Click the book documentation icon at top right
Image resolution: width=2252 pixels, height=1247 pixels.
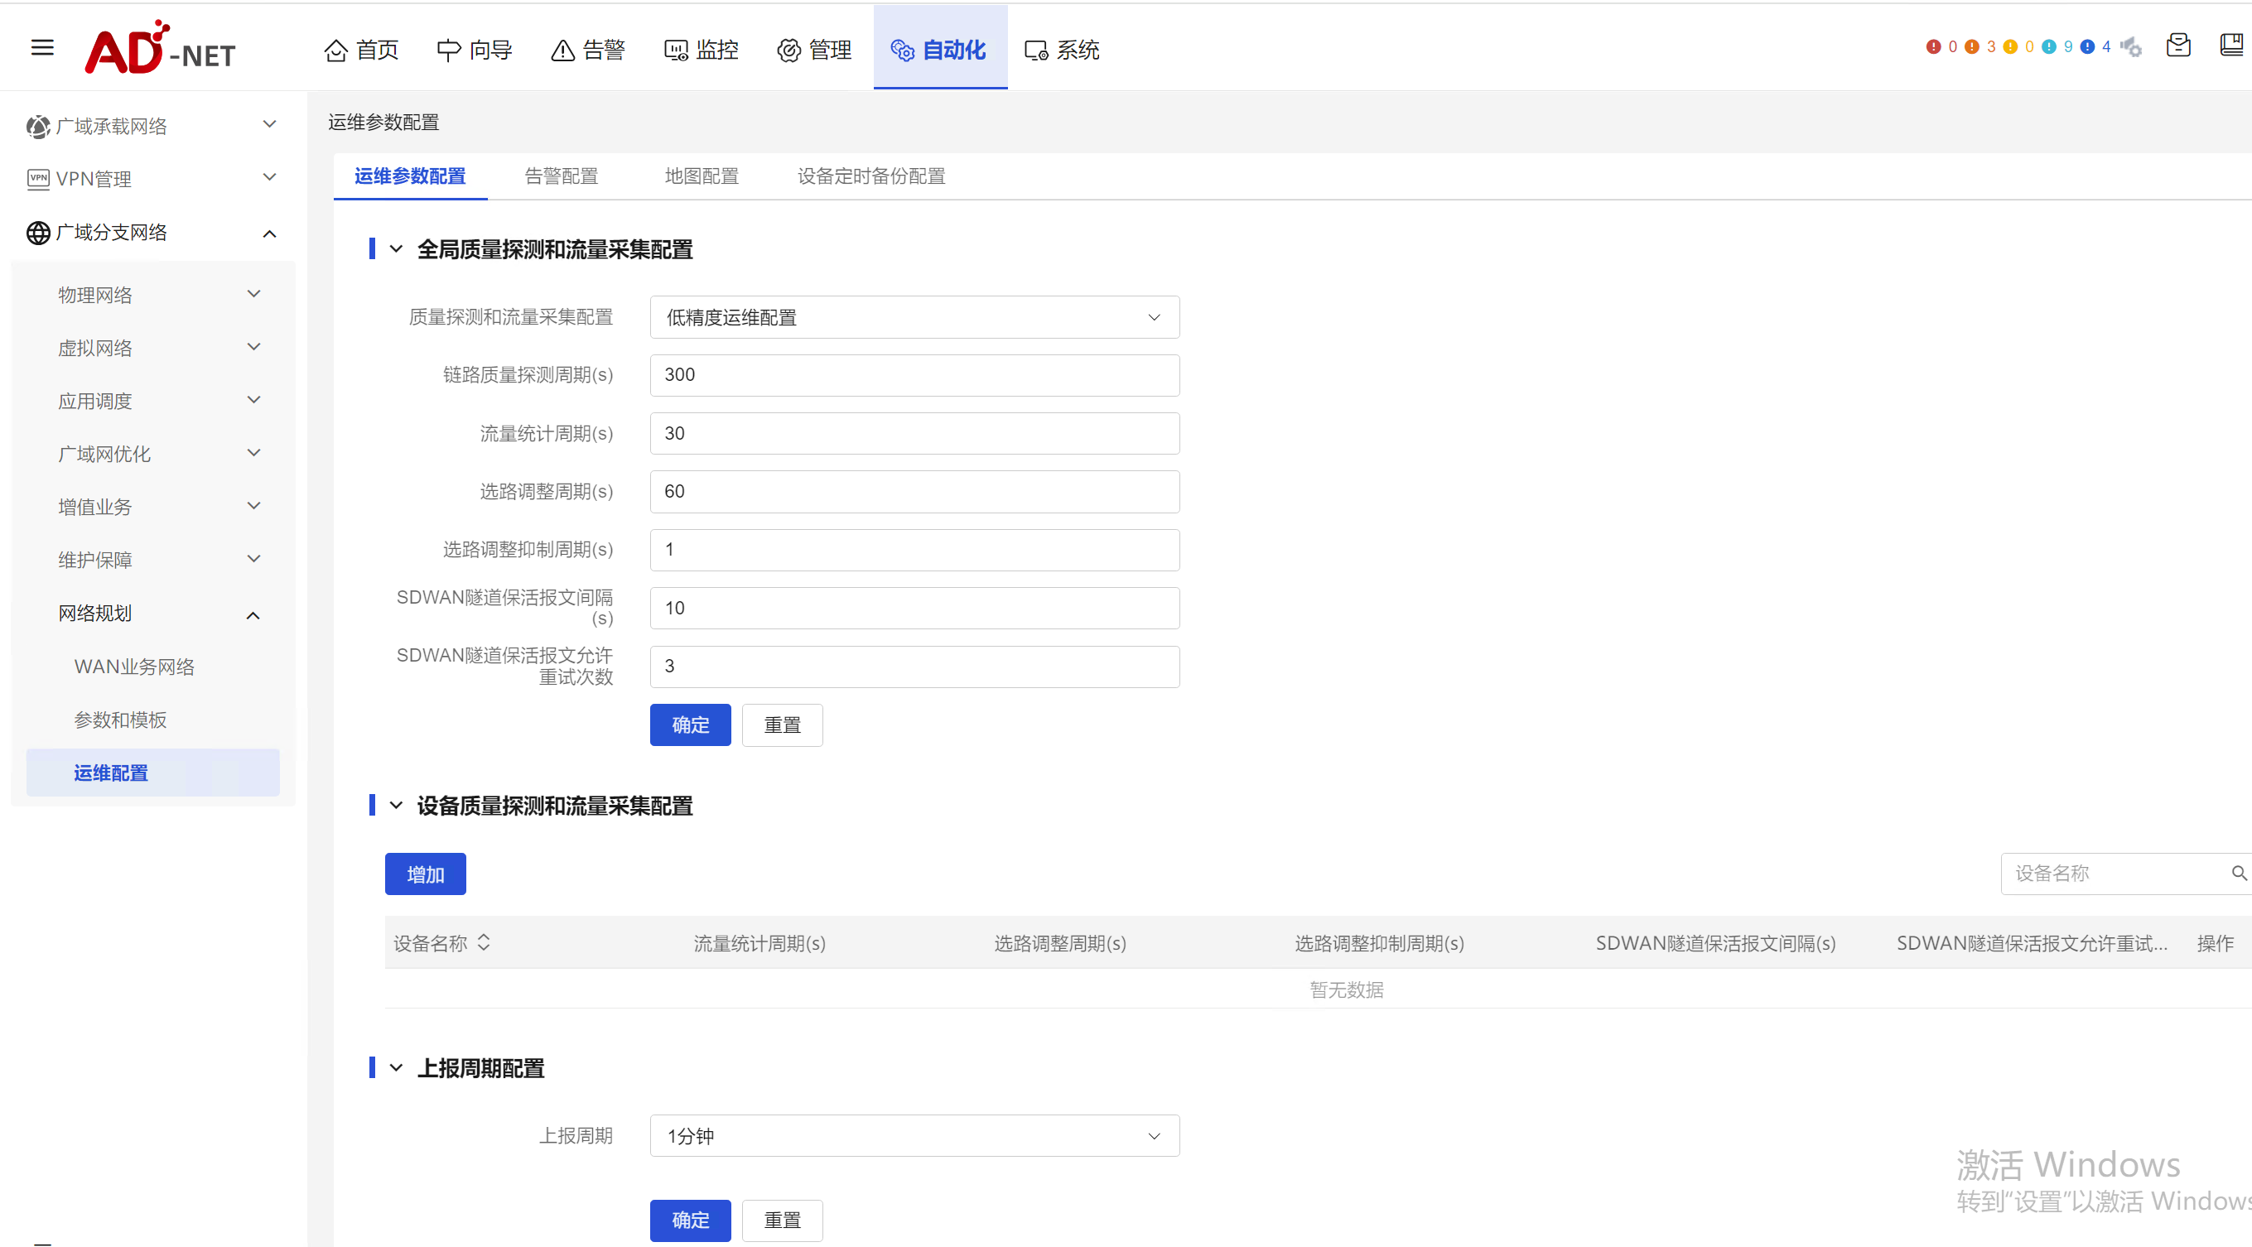[x=2231, y=46]
